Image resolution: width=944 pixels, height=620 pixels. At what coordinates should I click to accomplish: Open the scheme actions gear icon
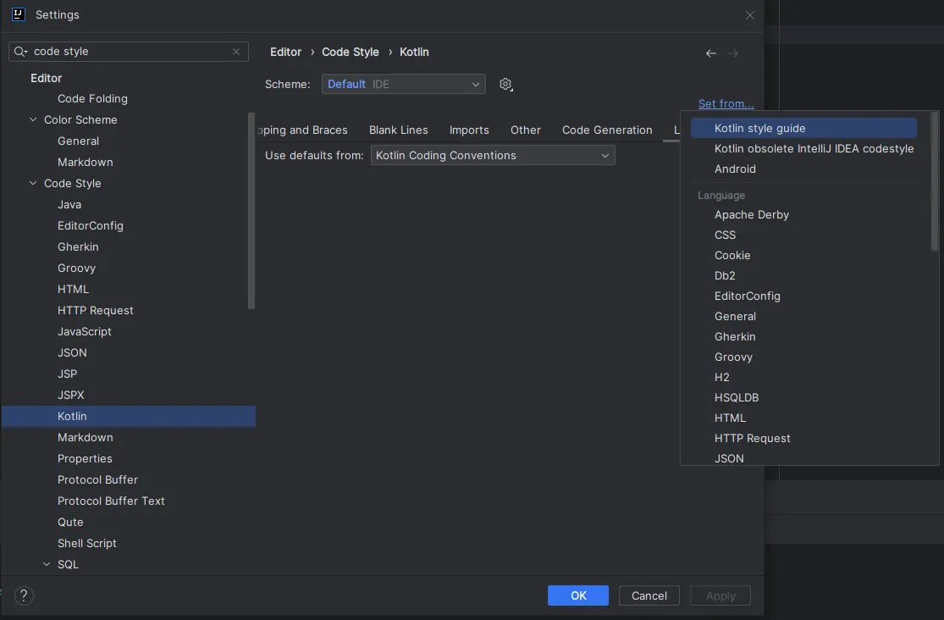coord(505,85)
